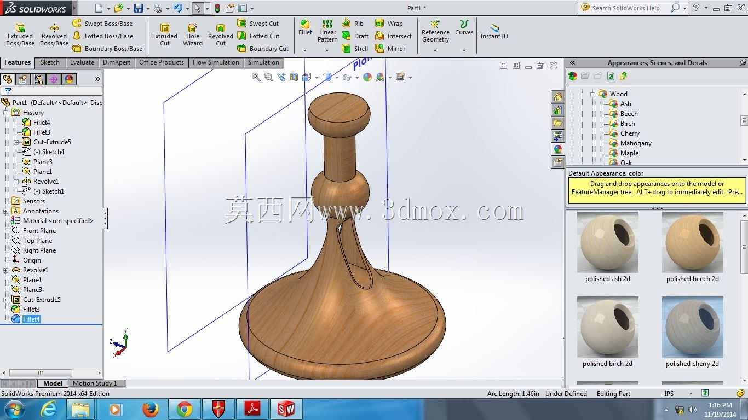Select the Extruded Boss/Base tool
Screen dimensions: 748x420
click(20, 35)
